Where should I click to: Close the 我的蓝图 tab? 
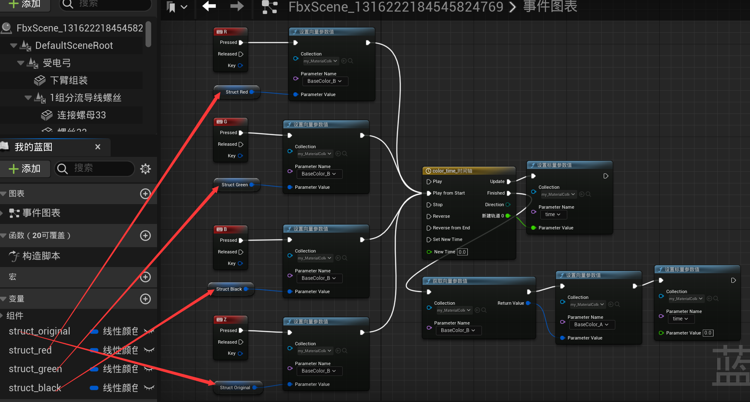click(98, 147)
